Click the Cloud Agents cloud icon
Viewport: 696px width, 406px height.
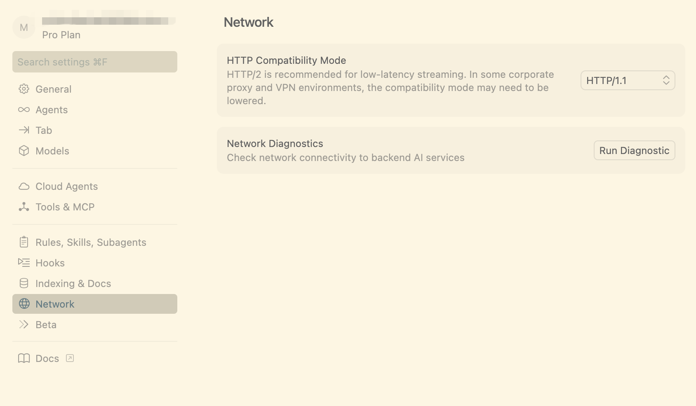click(x=24, y=187)
